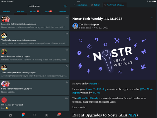Tap the multitasking three dots at top
This screenshot has width=157, height=118.
pyautogui.click(x=78, y=1)
